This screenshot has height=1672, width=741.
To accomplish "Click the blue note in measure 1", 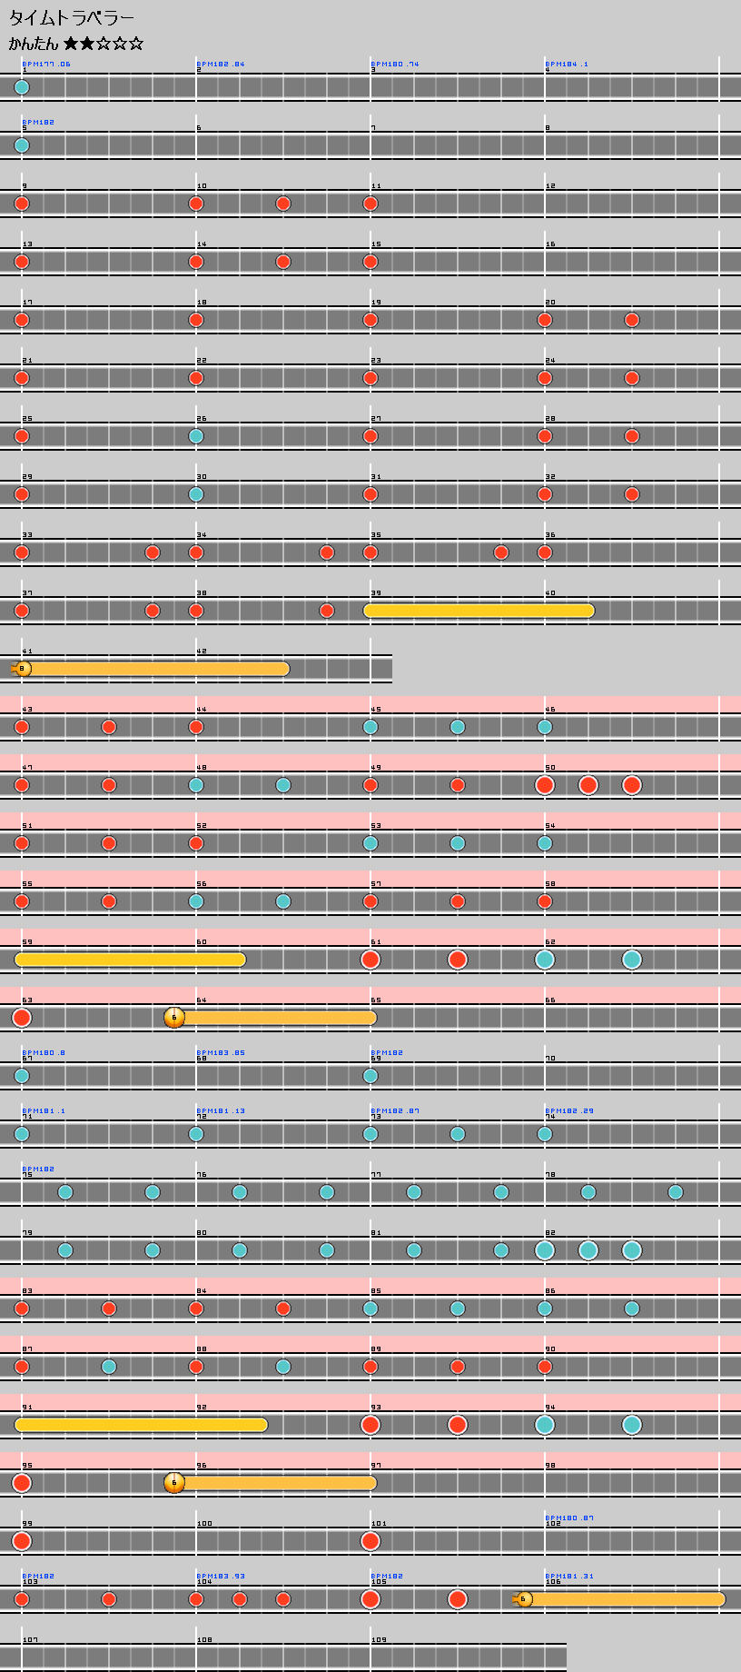I will [22, 87].
